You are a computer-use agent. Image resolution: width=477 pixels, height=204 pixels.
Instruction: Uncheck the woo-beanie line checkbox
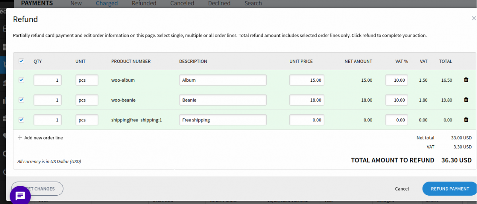[x=21, y=100]
